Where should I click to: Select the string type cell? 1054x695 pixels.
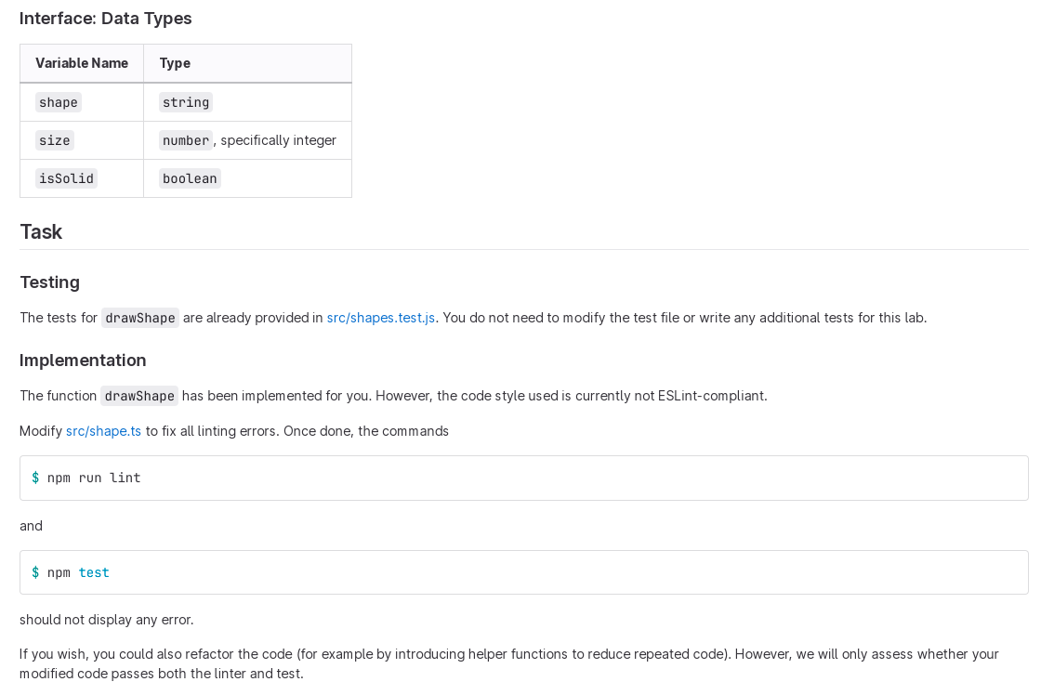coord(247,102)
